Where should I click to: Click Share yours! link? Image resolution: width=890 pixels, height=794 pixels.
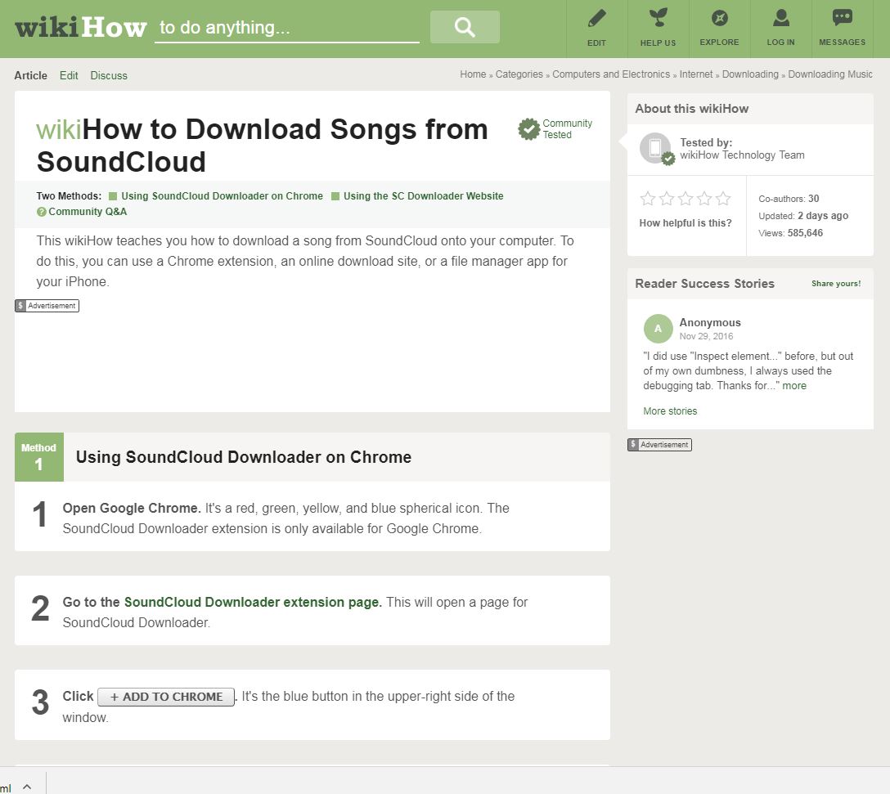pyautogui.click(x=836, y=283)
